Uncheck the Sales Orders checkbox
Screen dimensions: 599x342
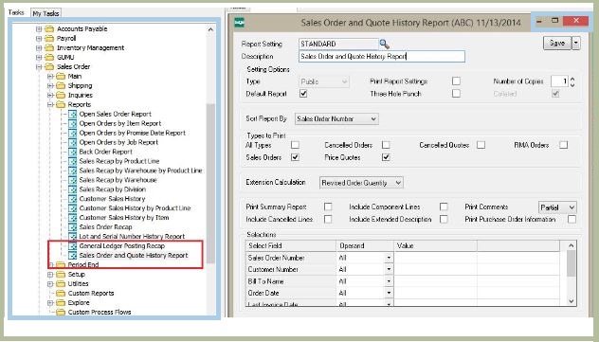pyautogui.click(x=295, y=157)
